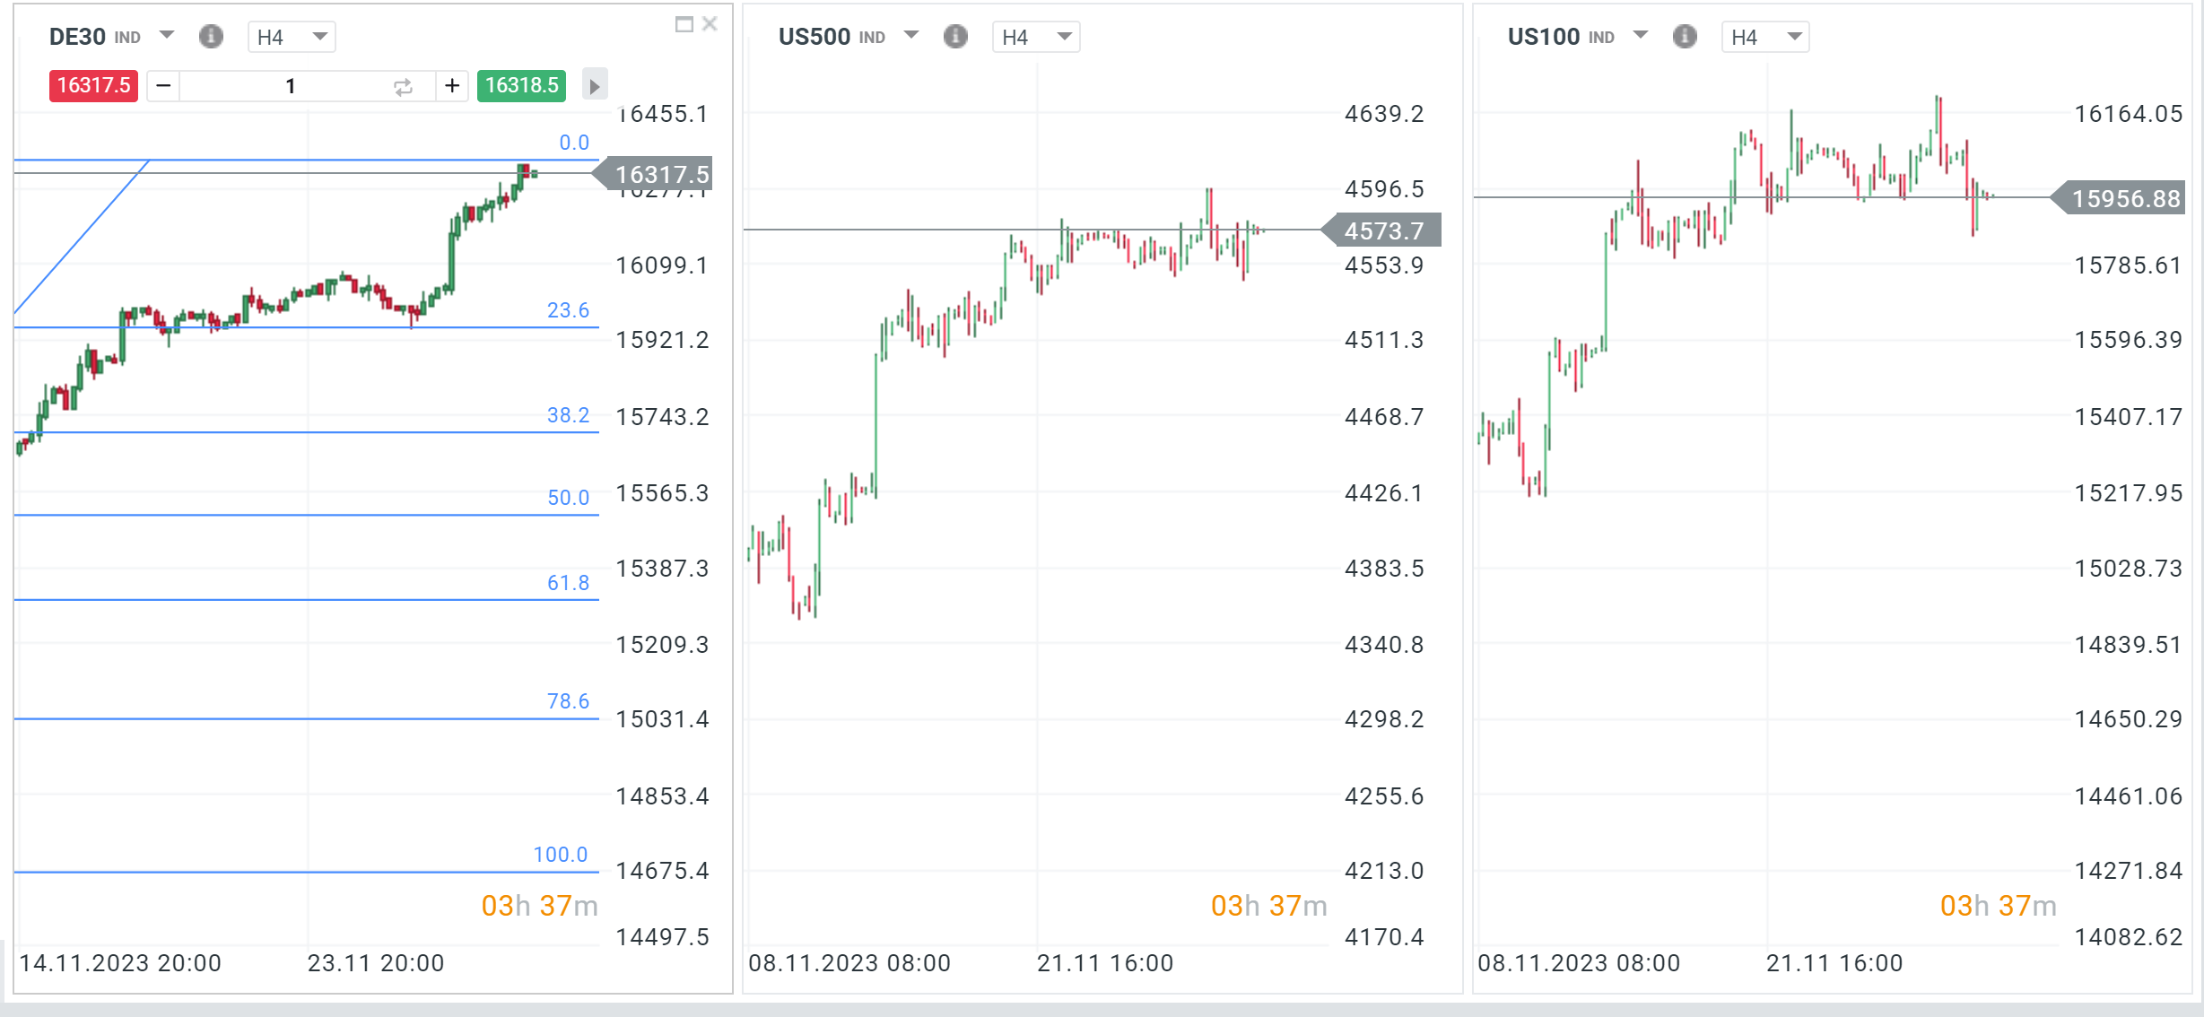Open US500 symbol selector dropdown arrow
The image size is (2204, 1017).
point(911,36)
